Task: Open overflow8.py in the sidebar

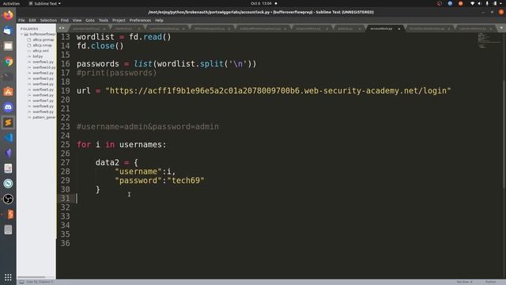Action: click(x=43, y=106)
